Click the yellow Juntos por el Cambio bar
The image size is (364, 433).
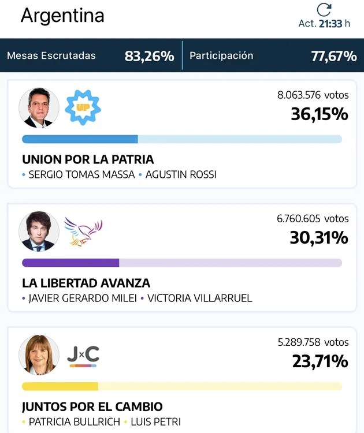60,386
